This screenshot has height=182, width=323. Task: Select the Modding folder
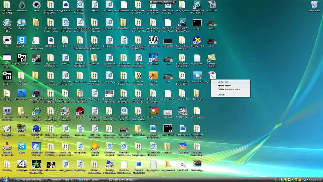7,166
